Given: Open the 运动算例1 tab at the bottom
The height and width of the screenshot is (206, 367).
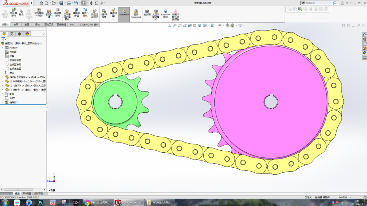Looking at the screenshot, I should point(39,194).
